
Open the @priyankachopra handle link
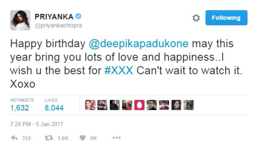coord(59,26)
